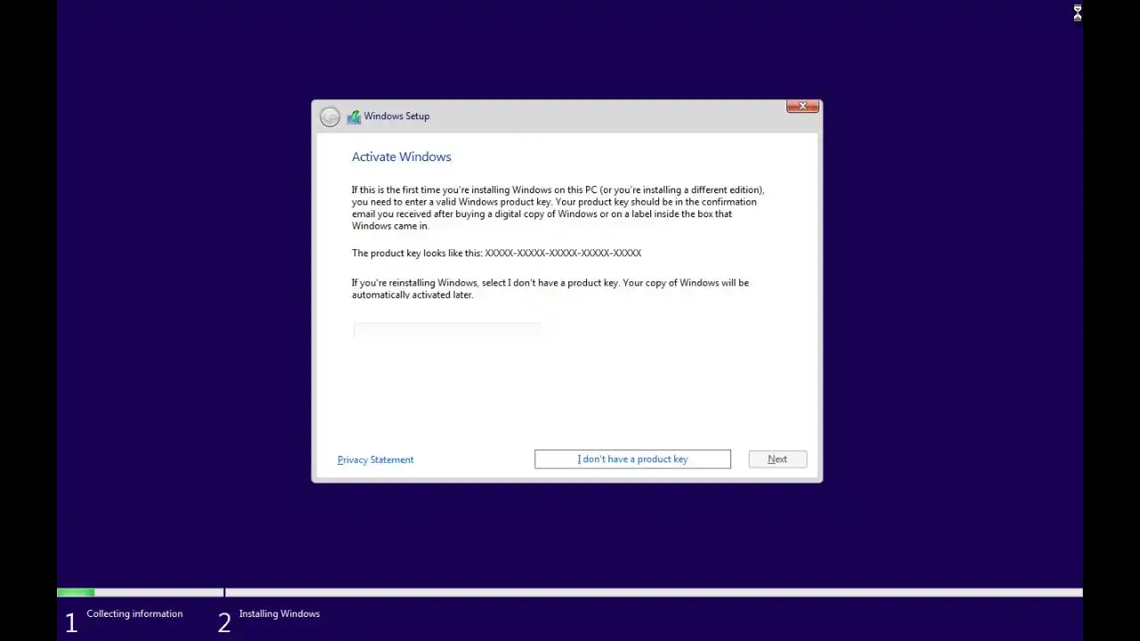Click the Collecting information step label

coord(134,613)
